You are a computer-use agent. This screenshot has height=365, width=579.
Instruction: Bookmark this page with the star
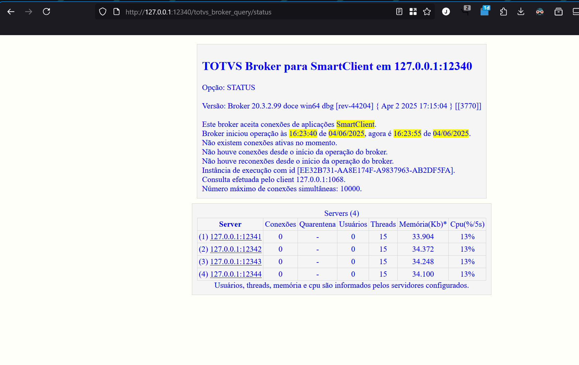coord(427,12)
